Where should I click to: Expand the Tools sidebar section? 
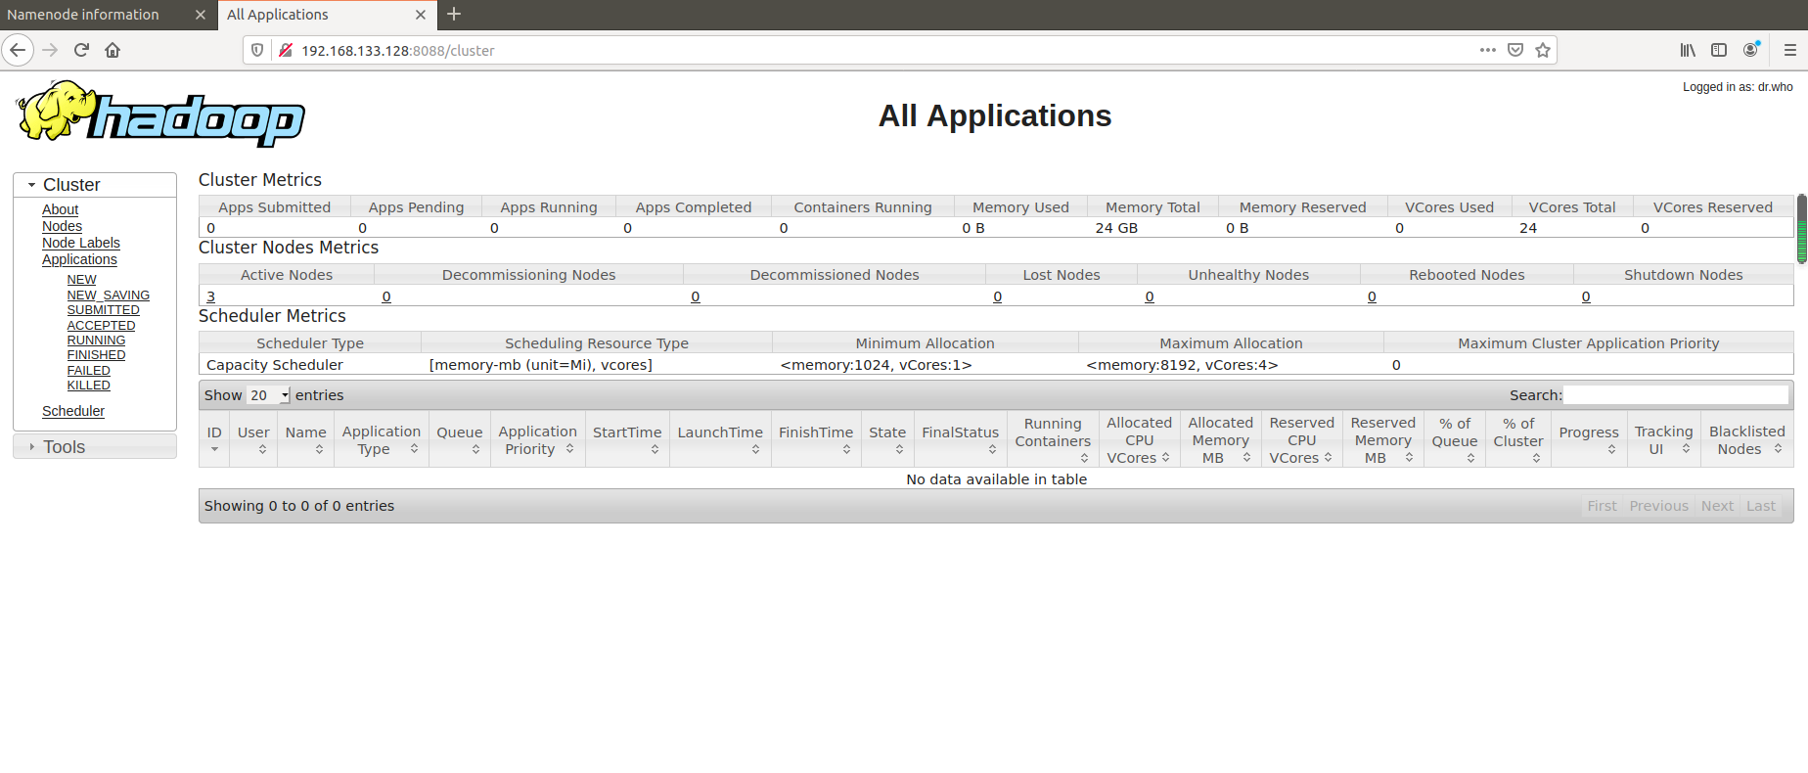[95, 447]
